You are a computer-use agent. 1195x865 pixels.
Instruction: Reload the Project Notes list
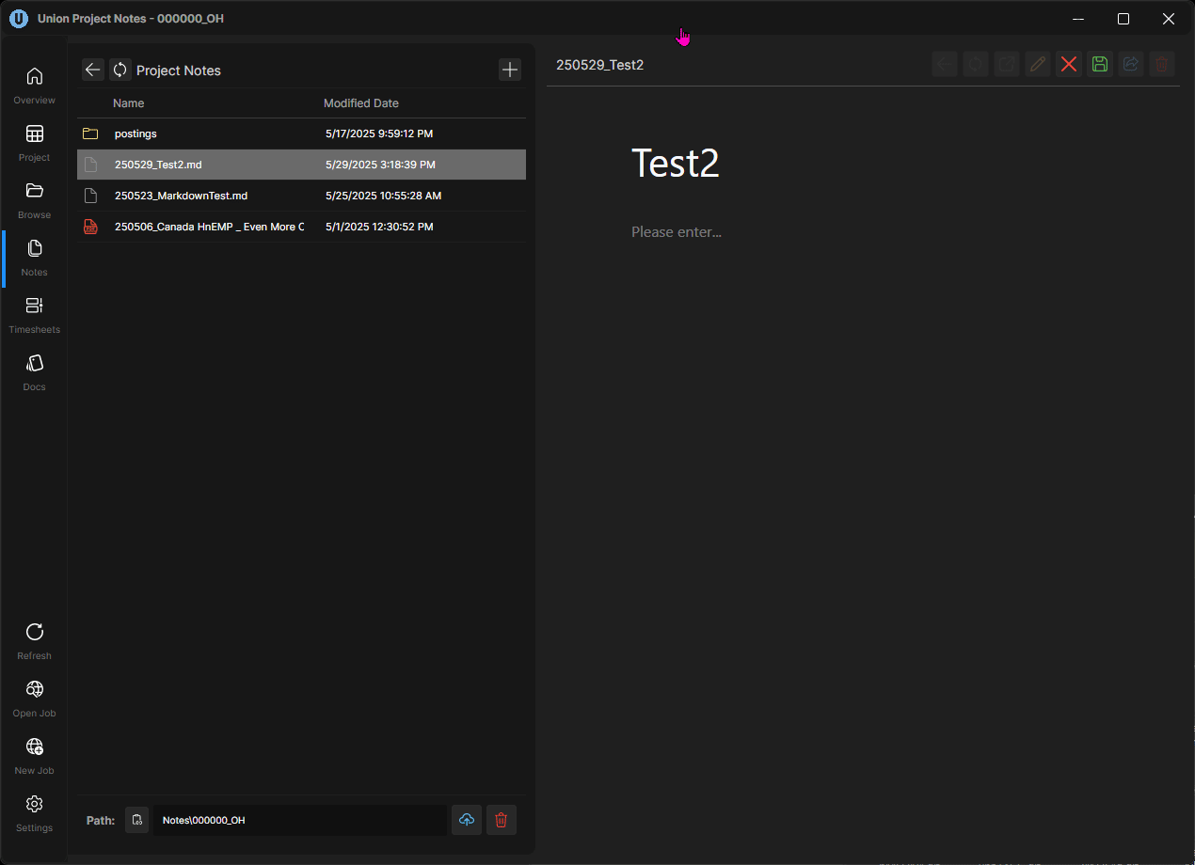[x=120, y=70]
